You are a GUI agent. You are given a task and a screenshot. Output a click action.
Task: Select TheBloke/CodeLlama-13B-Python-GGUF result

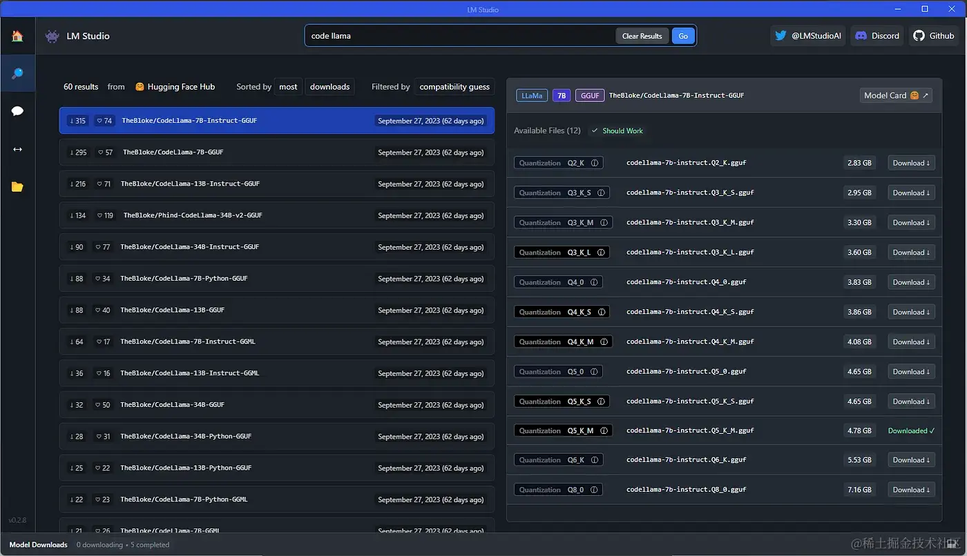(x=277, y=468)
